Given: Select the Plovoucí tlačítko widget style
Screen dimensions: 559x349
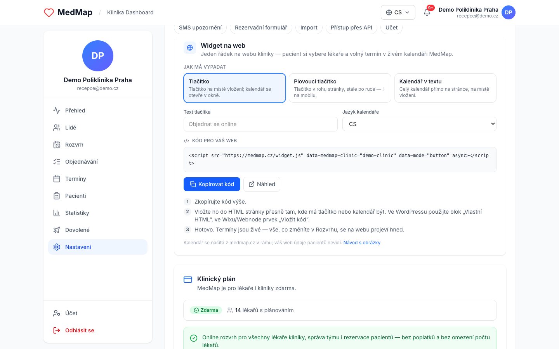Looking at the screenshot, I should tap(340, 88).
